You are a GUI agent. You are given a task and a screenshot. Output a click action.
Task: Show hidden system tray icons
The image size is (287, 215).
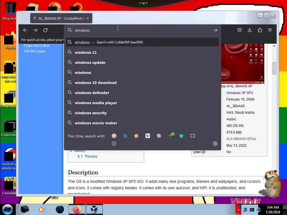pos(238,209)
